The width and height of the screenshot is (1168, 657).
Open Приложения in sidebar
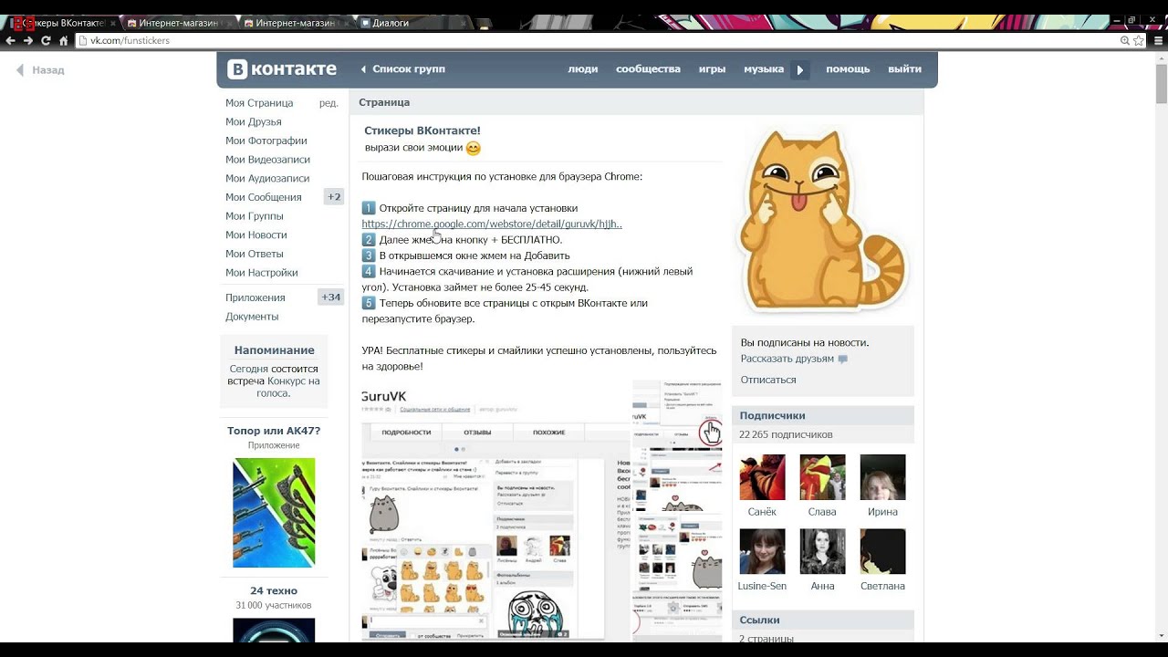tap(255, 297)
